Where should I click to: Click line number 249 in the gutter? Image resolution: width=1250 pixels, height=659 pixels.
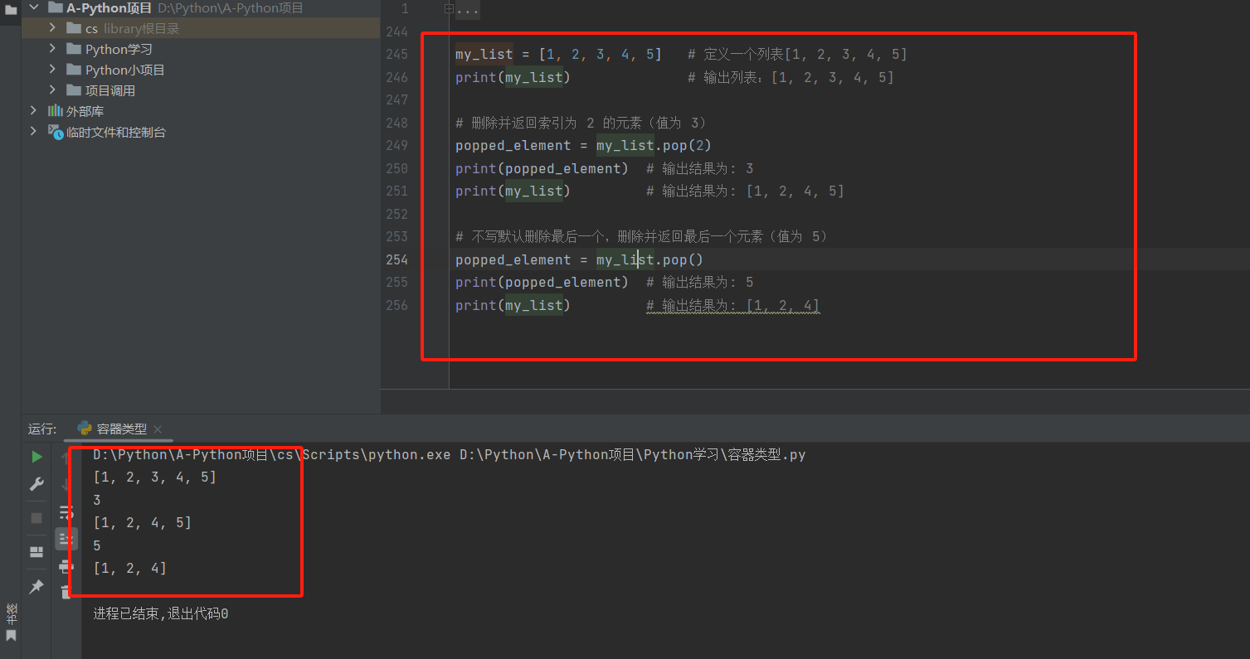(x=397, y=146)
